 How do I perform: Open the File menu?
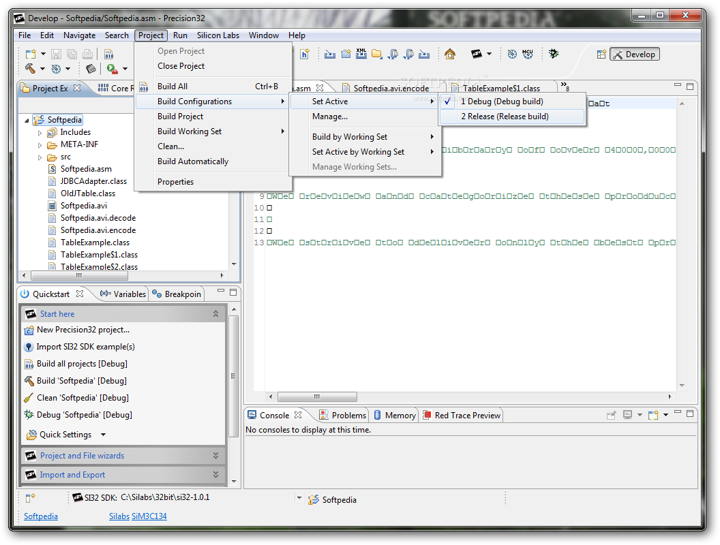(x=25, y=35)
